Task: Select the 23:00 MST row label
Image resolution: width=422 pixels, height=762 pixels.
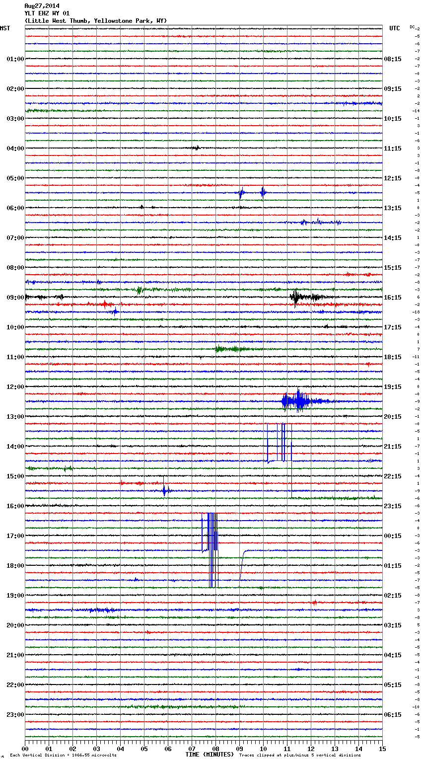Action: coord(15,715)
